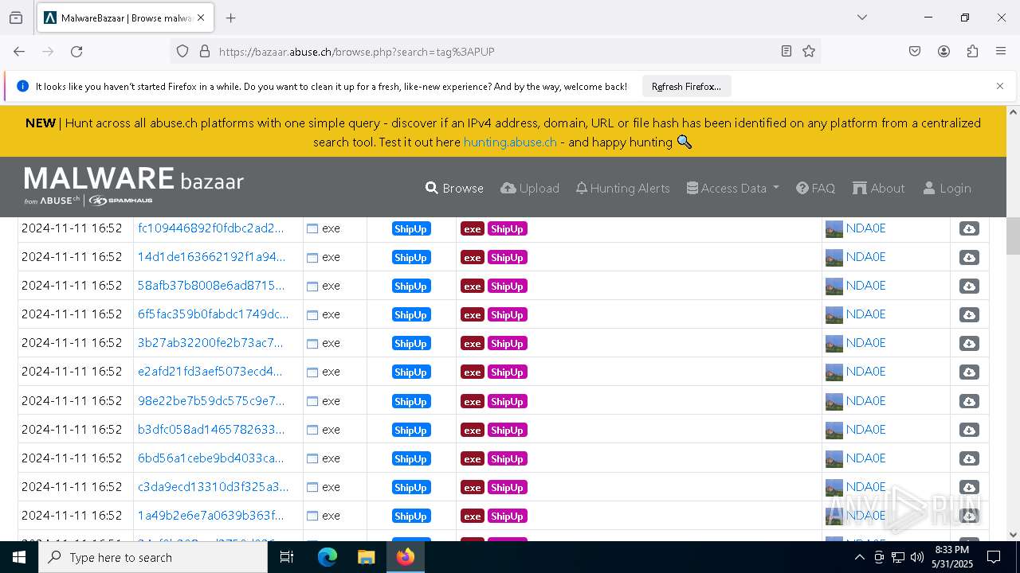Open the Windows Start menu
The image size is (1020, 573).
point(19,557)
